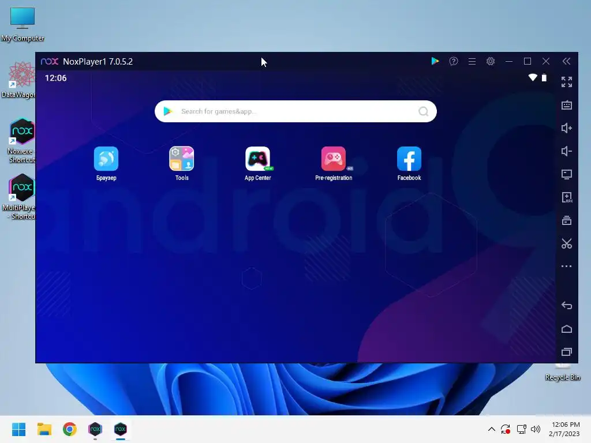Maximize the NoxPlayer window
591x443 pixels.
[528, 61]
